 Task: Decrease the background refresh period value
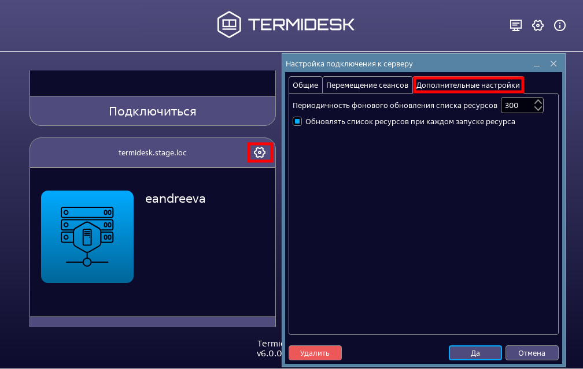pos(538,109)
